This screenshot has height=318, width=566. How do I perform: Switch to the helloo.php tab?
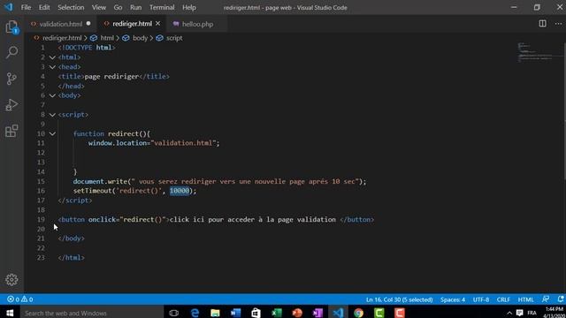point(197,24)
